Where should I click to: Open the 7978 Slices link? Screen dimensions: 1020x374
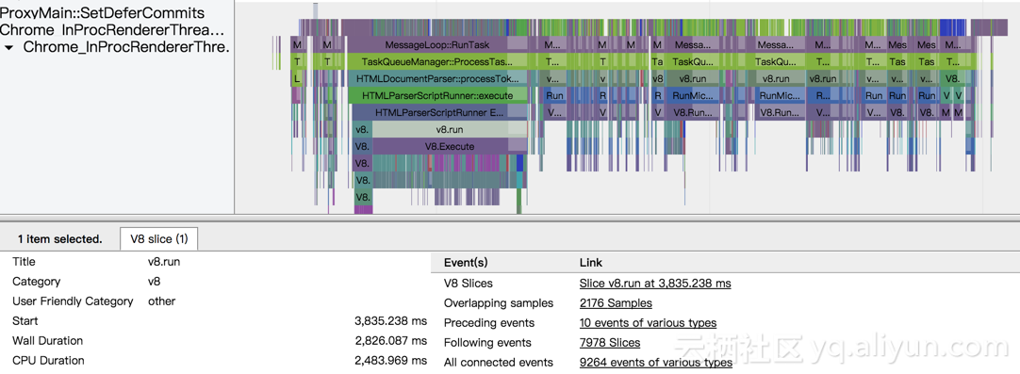[610, 343]
